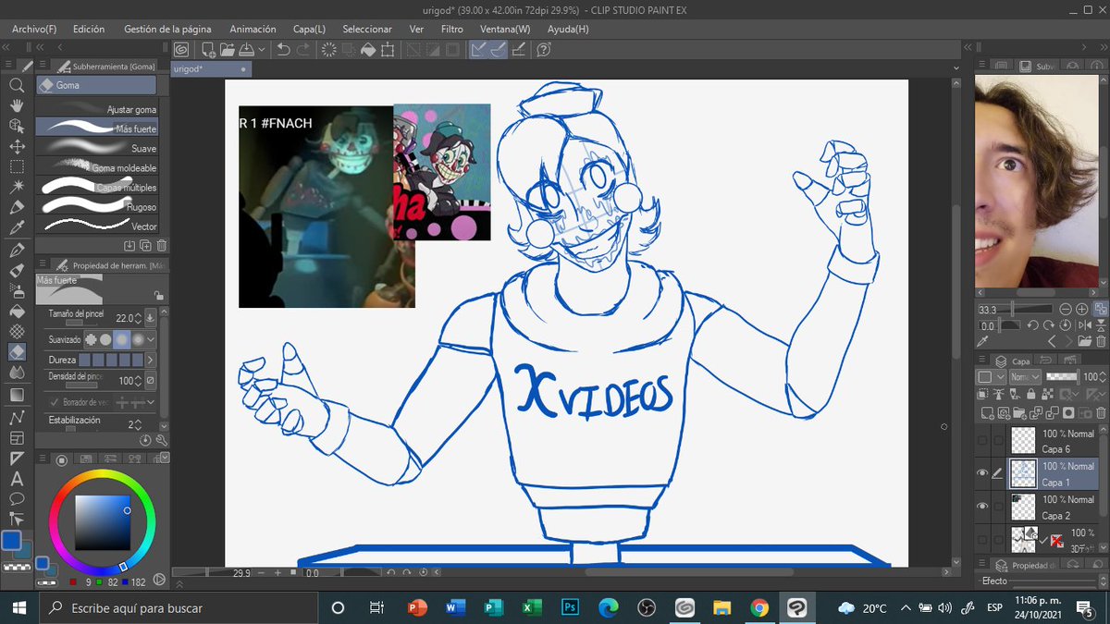Create a new canvas file
This screenshot has height=624, width=1110.
point(209,49)
